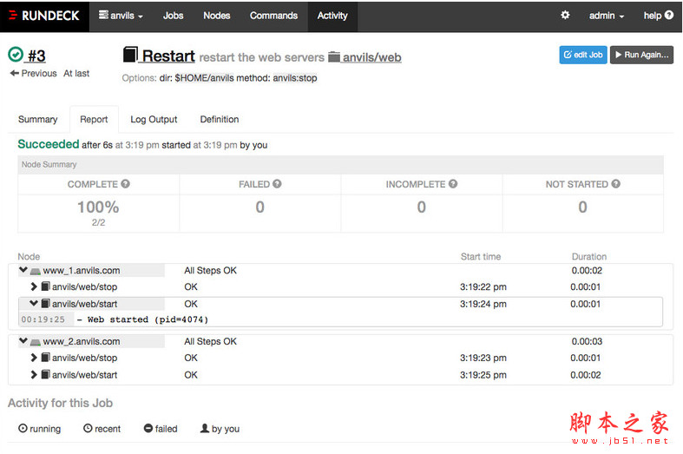This screenshot has width=683, height=454.
Task: Filter activity by failed
Action: [x=161, y=429]
